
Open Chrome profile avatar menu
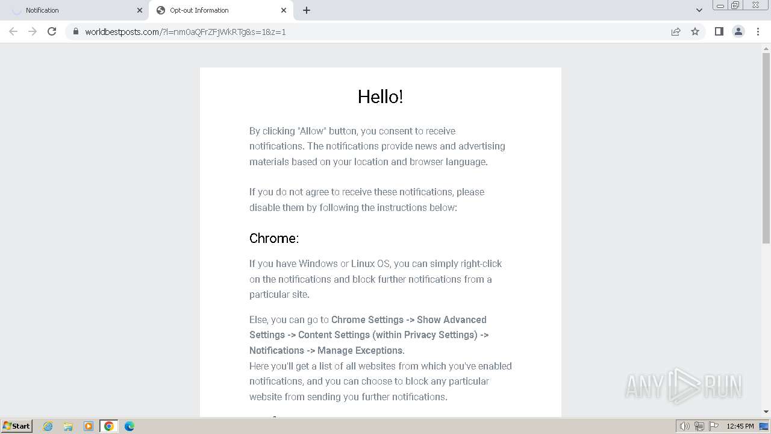(738, 31)
